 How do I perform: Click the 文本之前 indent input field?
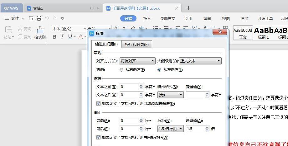click(x=129, y=87)
